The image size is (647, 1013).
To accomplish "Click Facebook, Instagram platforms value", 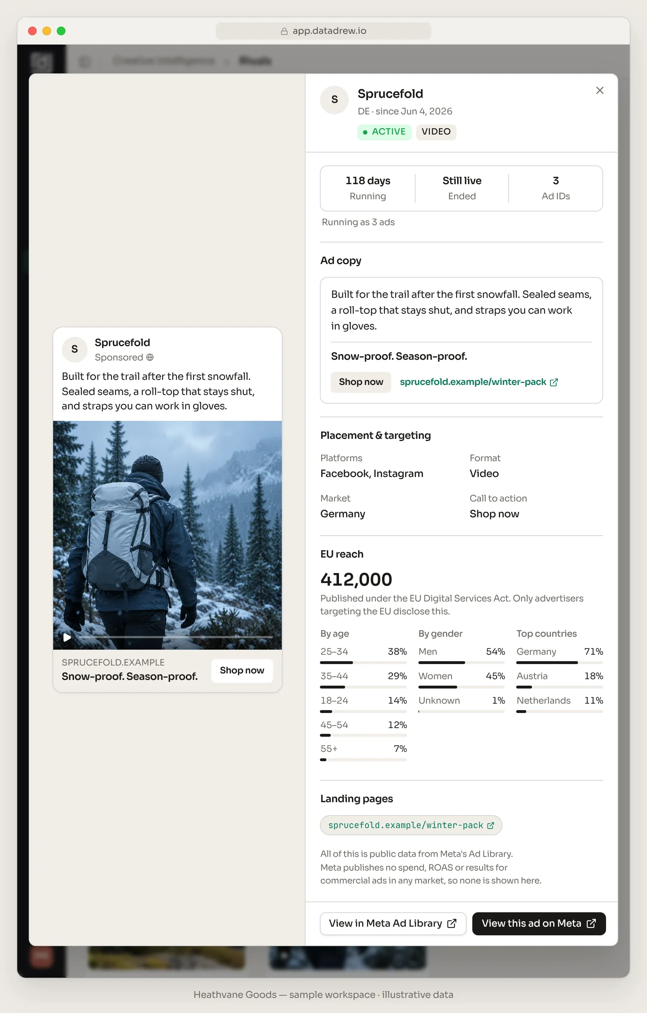I will pos(372,473).
